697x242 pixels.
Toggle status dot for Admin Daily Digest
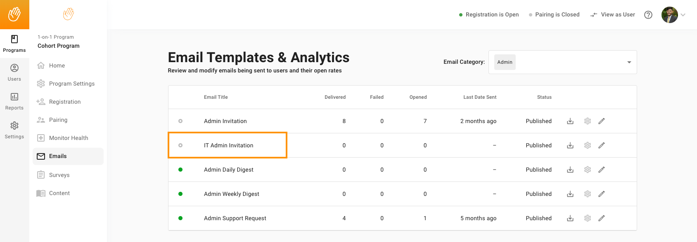pyautogui.click(x=180, y=170)
